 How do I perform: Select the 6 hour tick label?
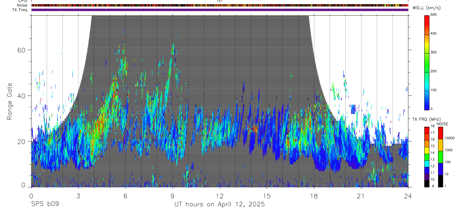pos(125,196)
